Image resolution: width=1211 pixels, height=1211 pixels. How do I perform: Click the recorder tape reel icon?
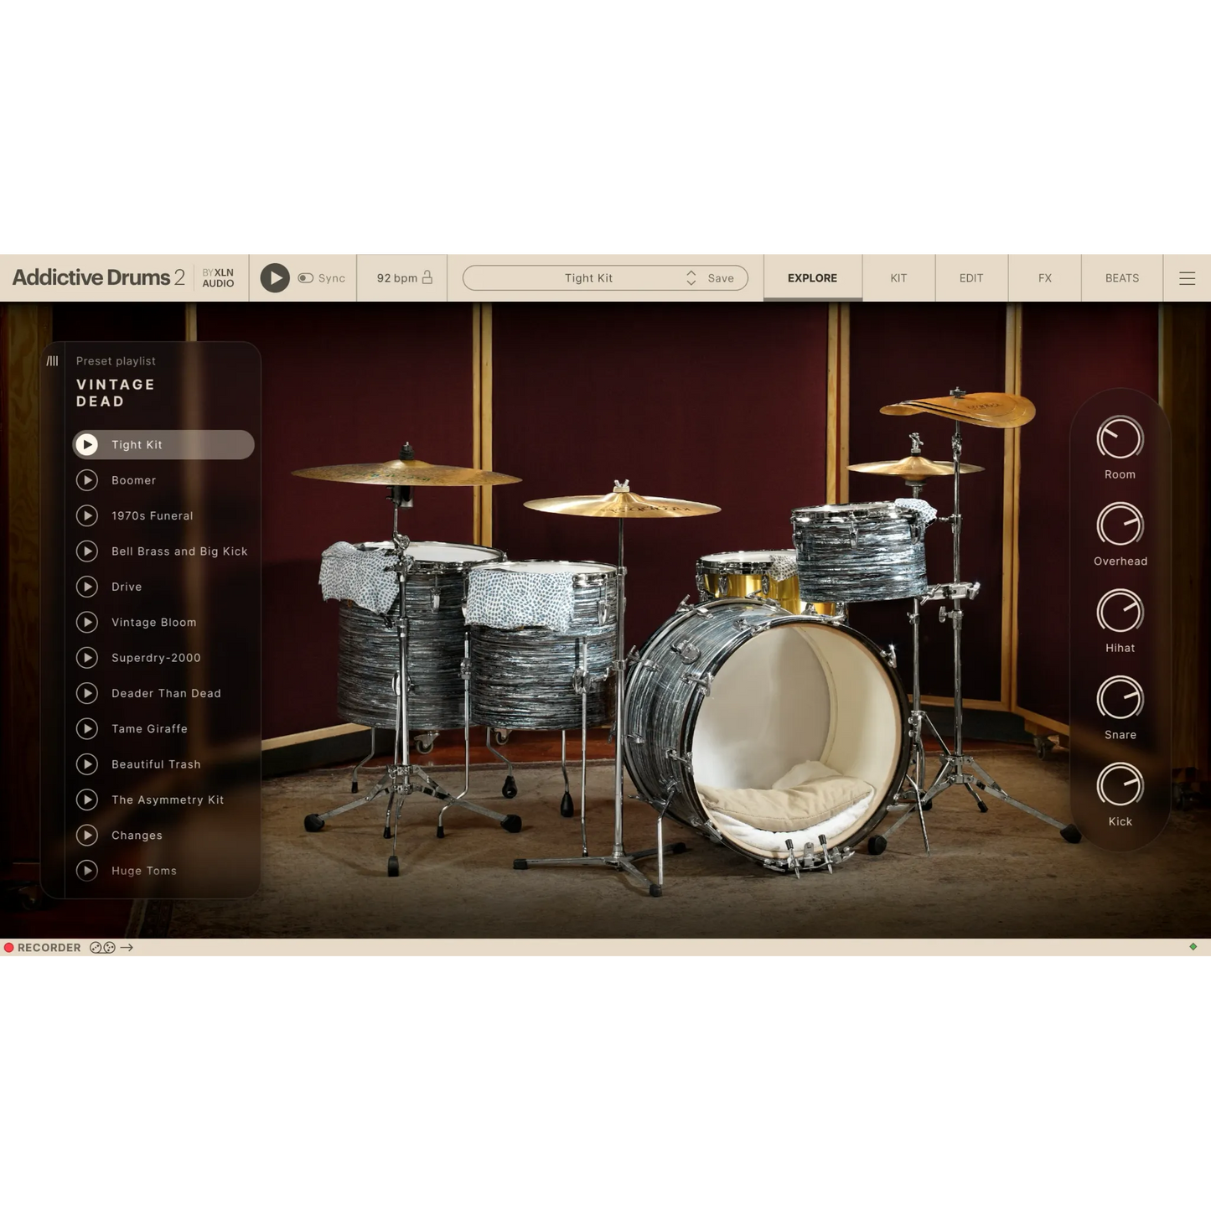102,948
